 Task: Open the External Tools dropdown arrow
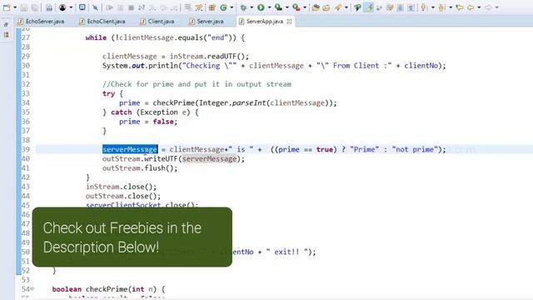(x=305, y=7)
